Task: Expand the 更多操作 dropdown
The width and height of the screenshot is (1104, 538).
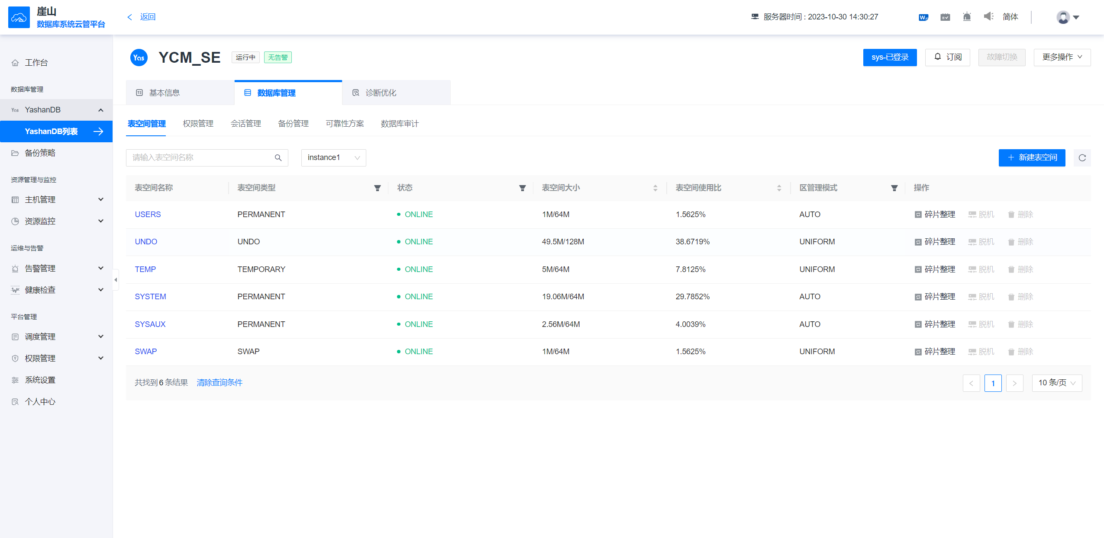Action: pyautogui.click(x=1062, y=57)
